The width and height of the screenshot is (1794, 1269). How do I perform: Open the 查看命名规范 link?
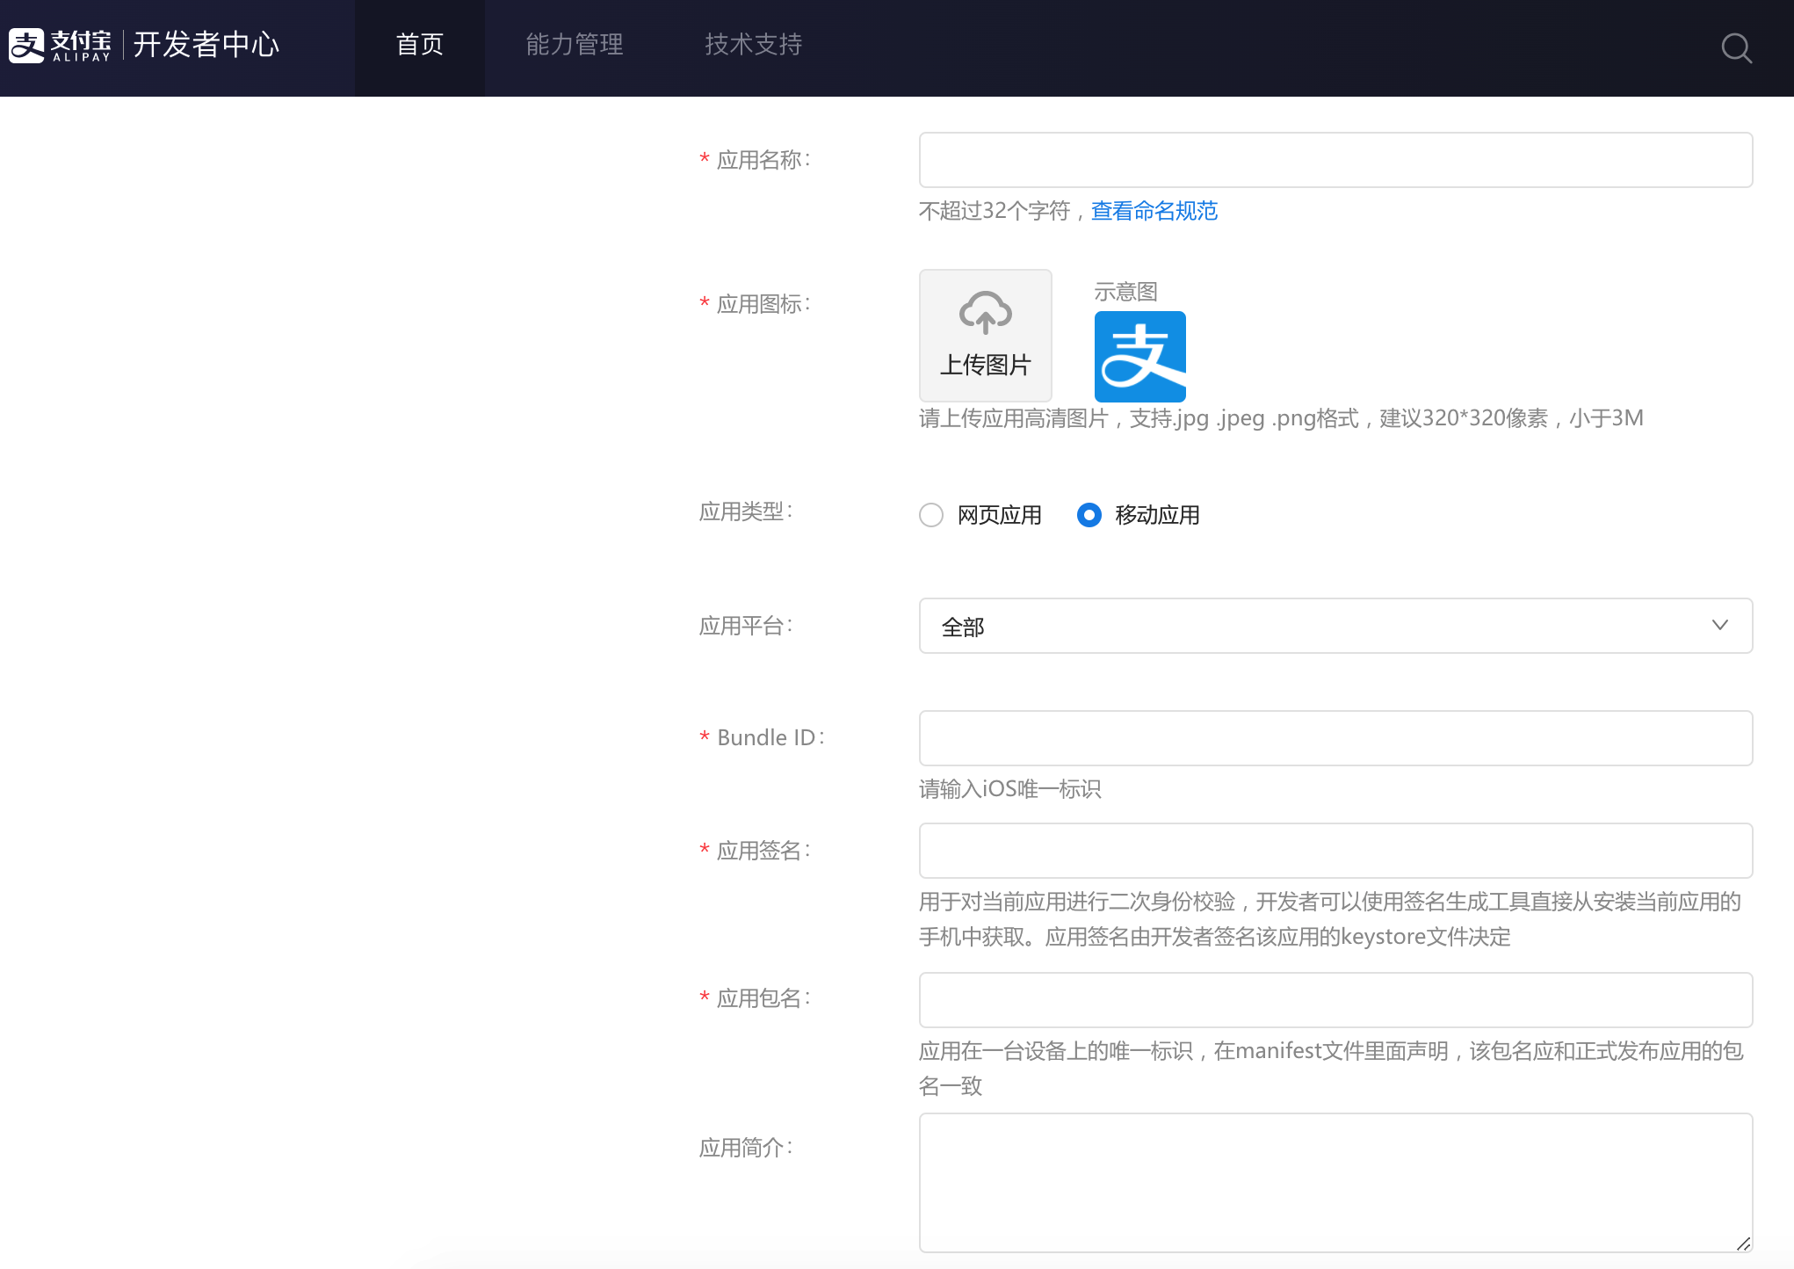1154,211
